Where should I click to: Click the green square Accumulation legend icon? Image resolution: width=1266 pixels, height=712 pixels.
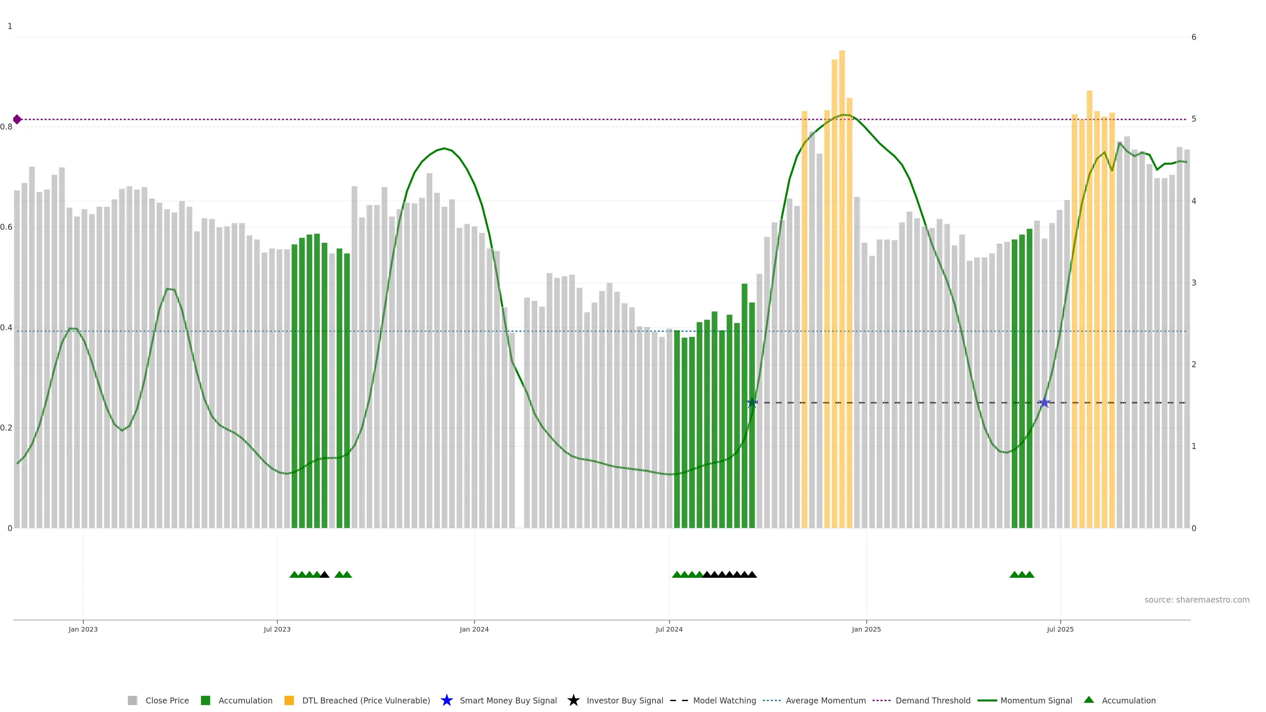(205, 700)
